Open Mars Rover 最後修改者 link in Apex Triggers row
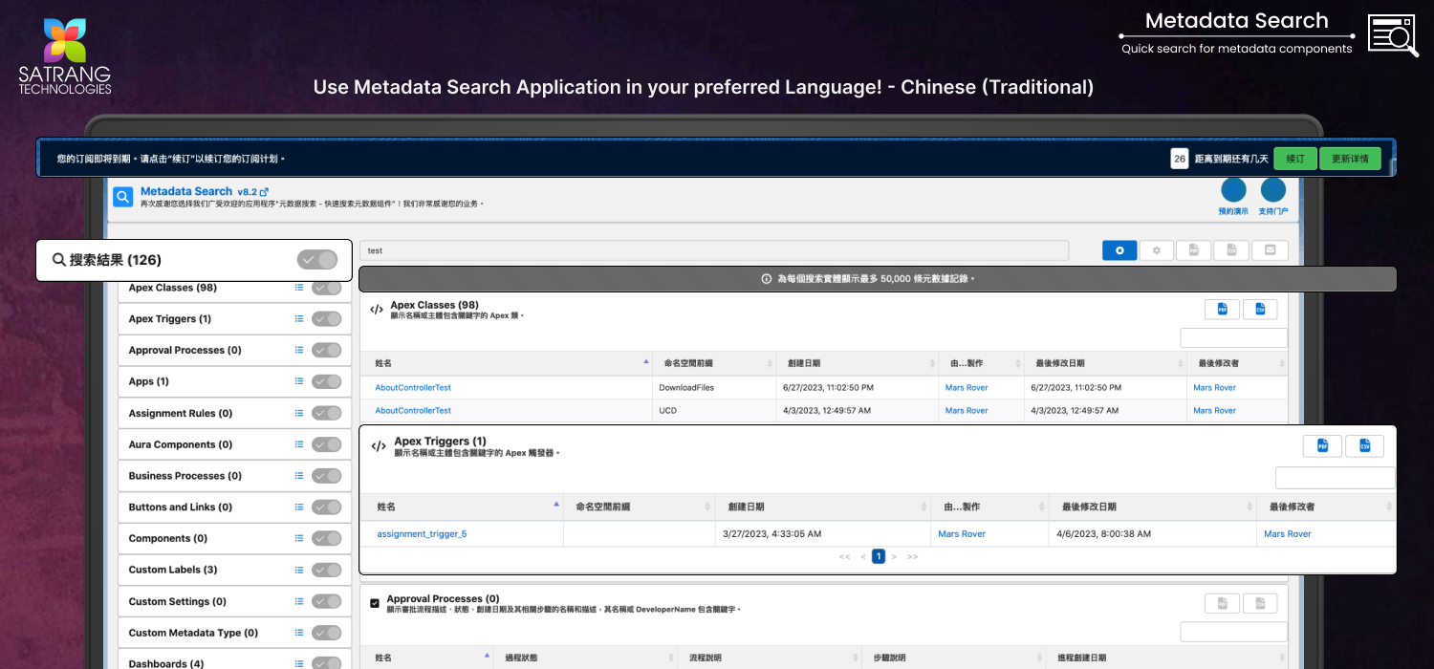 coord(1288,534)
